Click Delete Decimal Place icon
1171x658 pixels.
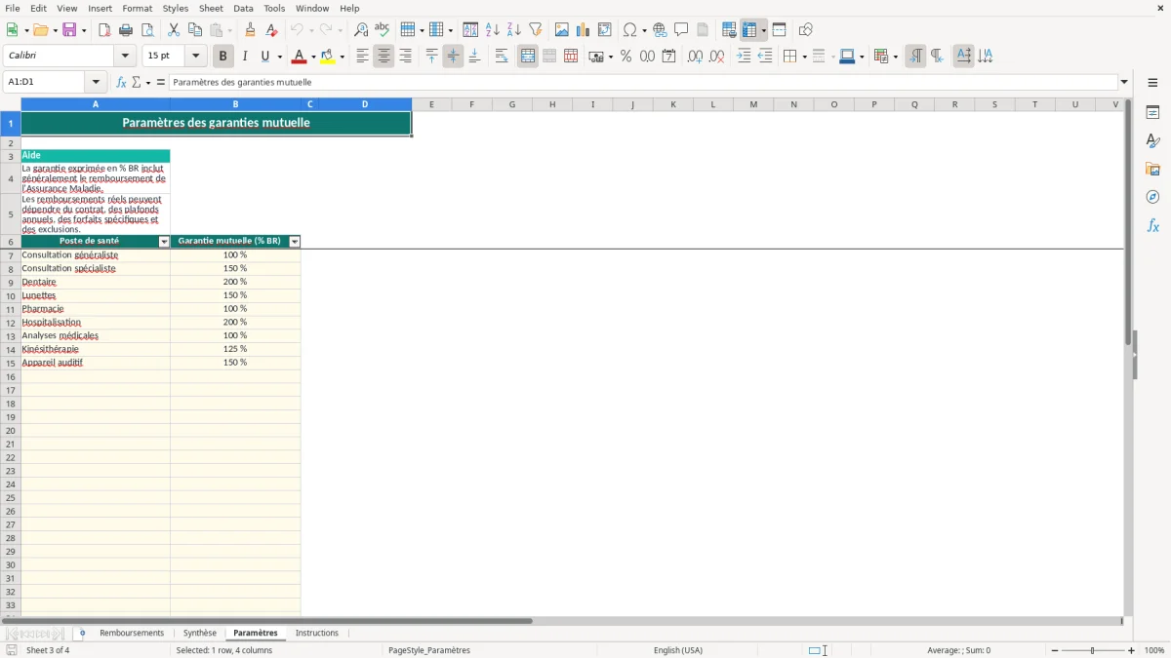point(716,57)
